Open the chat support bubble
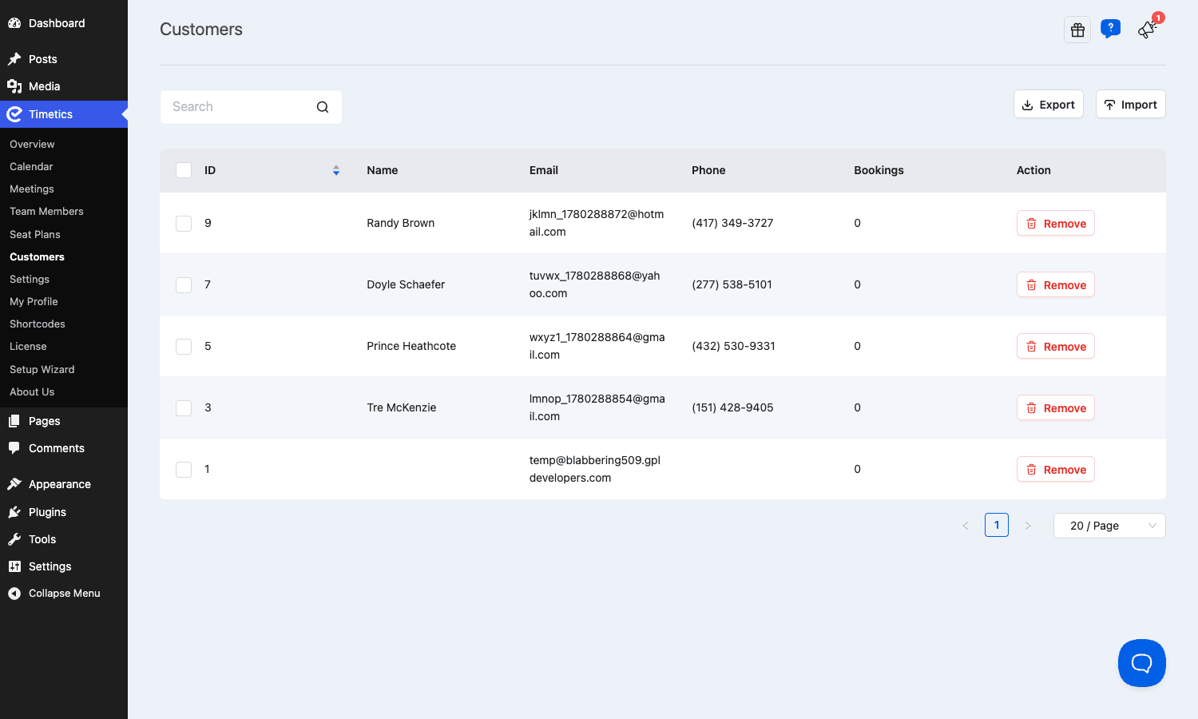Image resolution: width=1198 pixels, height=719 pixels. 1142,663
